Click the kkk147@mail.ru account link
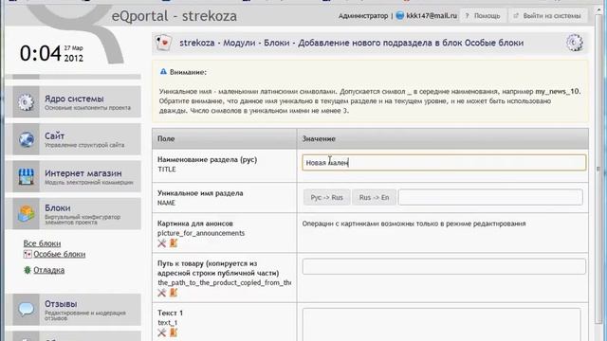The image size is (607, 341). [432, 16]
